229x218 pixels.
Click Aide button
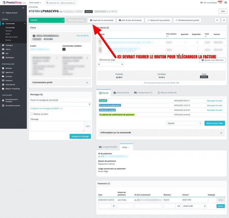pyautogui.click(x=223, y=11)
